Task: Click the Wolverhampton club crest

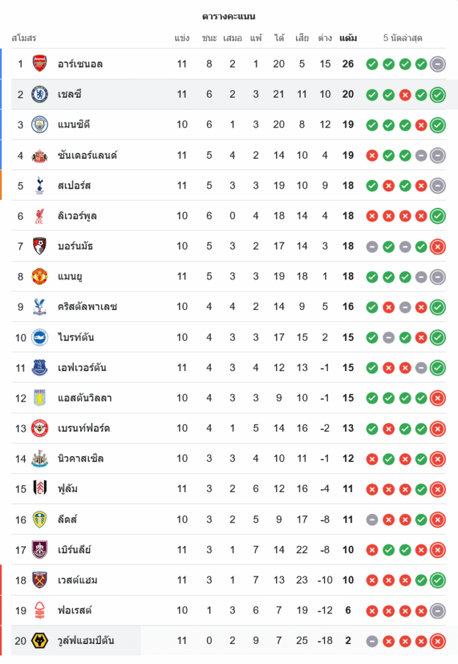Action: tap(40, 641)
